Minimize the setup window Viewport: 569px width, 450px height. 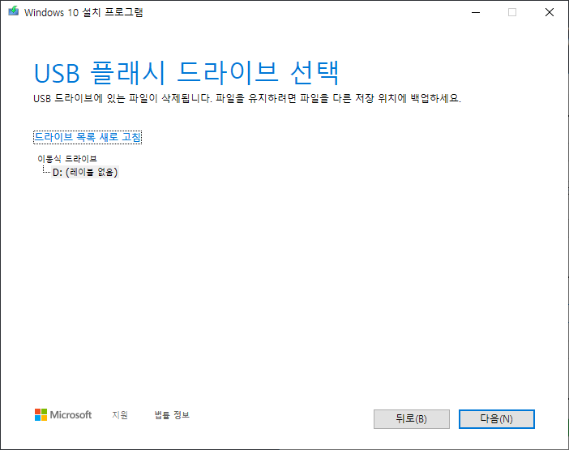click(x=476, y=12)
